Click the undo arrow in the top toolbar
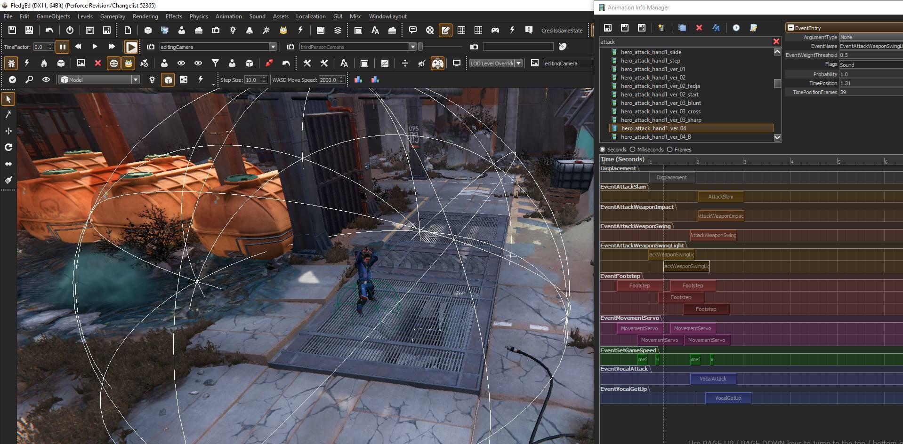The height and width of the screenshot is (444, 903). coord(49,30)
